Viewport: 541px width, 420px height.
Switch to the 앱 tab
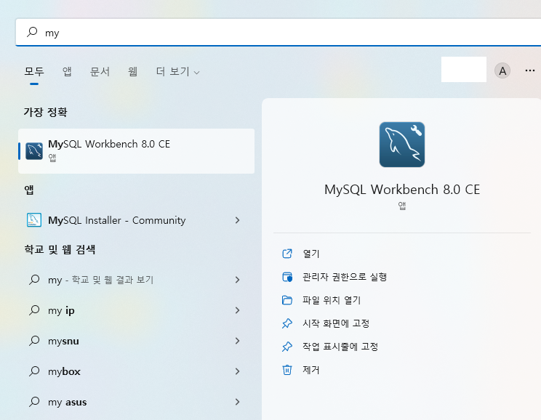[x=67, y=71]
